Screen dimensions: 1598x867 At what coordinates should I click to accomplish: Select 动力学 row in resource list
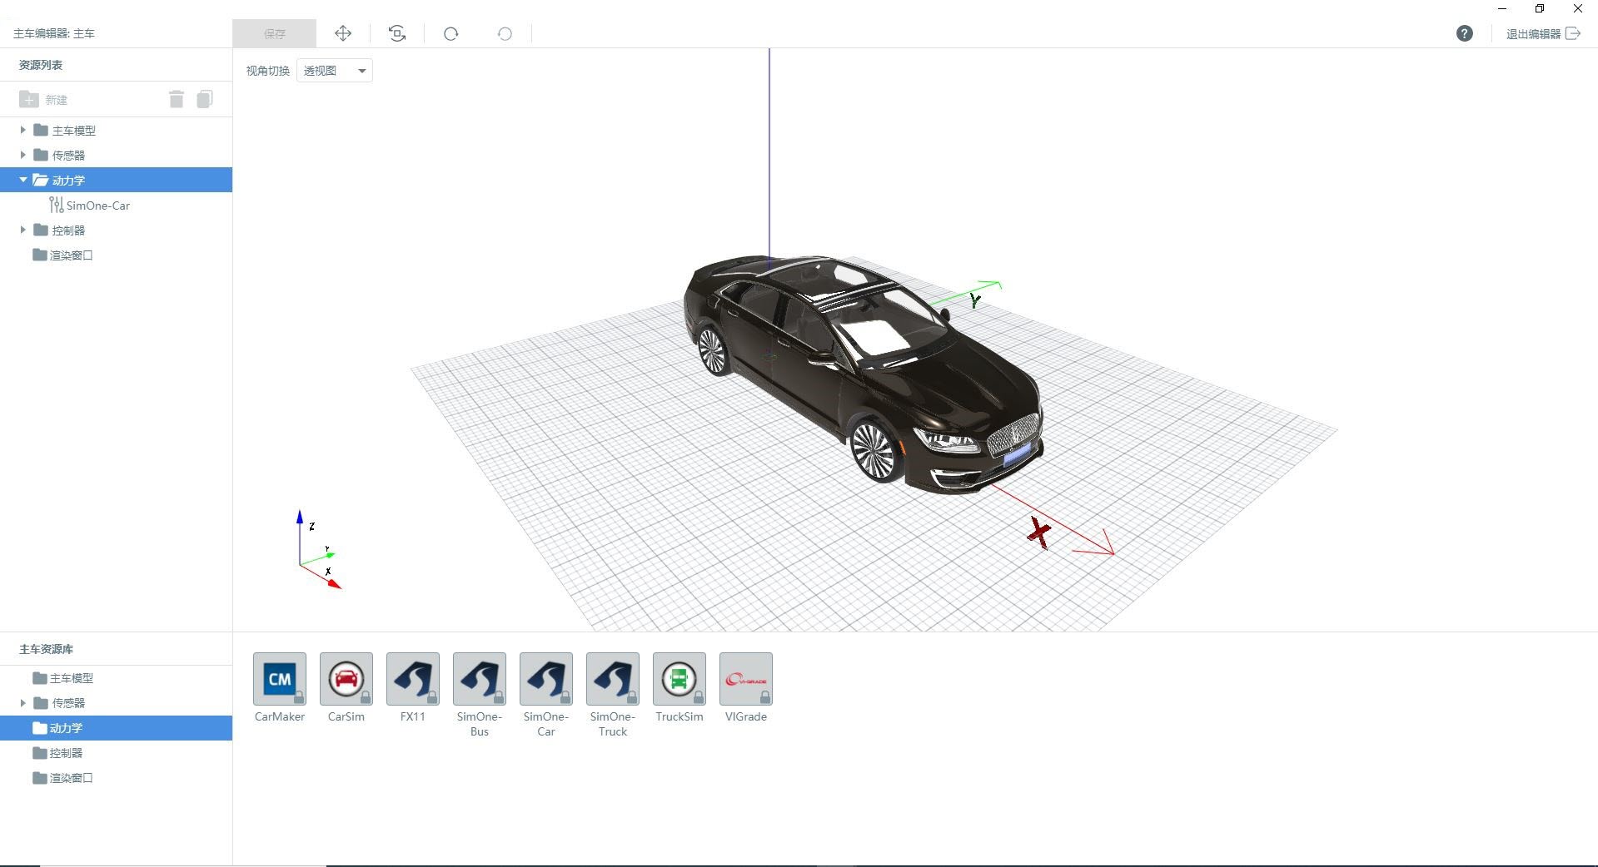(x=116, y=180)
